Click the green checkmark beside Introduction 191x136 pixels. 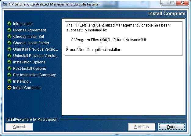pos(9,24)
